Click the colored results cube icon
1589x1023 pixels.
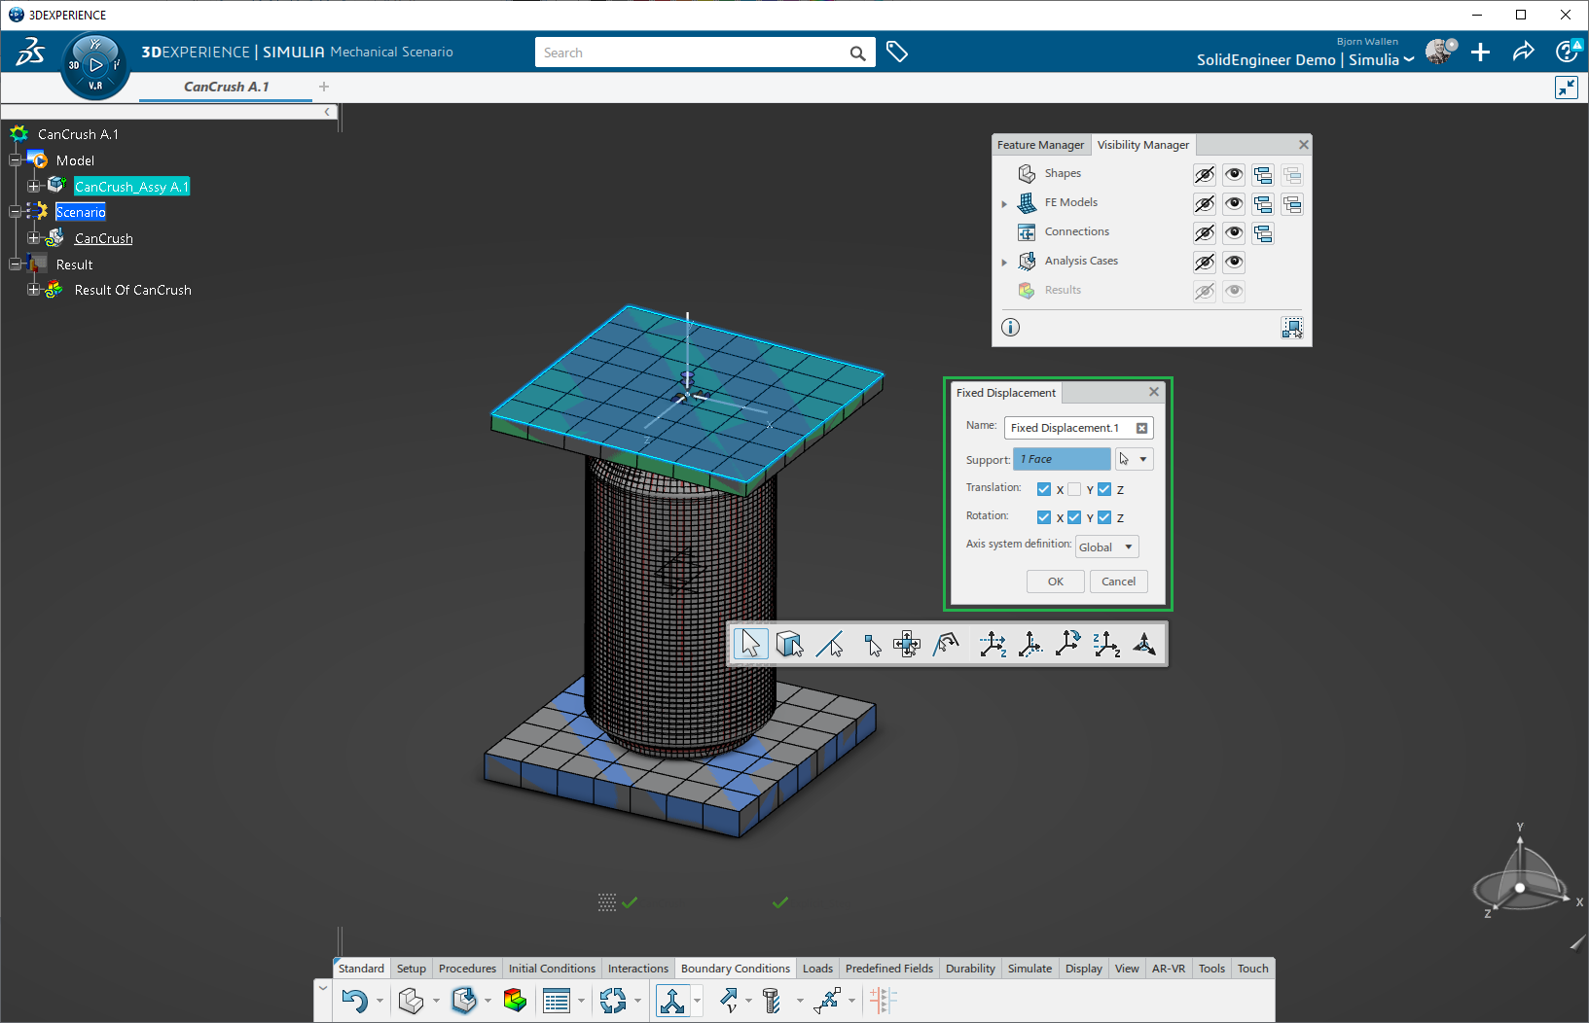point(515,1001)
